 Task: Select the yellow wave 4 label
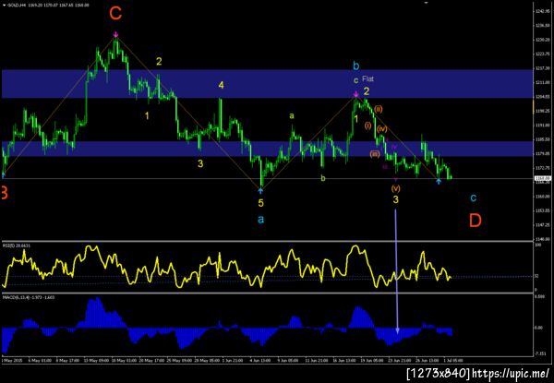click(221, 85)
